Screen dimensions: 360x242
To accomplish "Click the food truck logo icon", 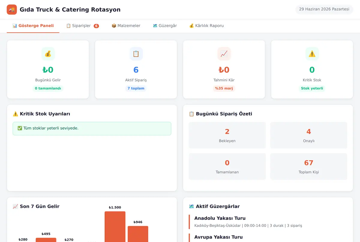I will [x=12, y=10].
